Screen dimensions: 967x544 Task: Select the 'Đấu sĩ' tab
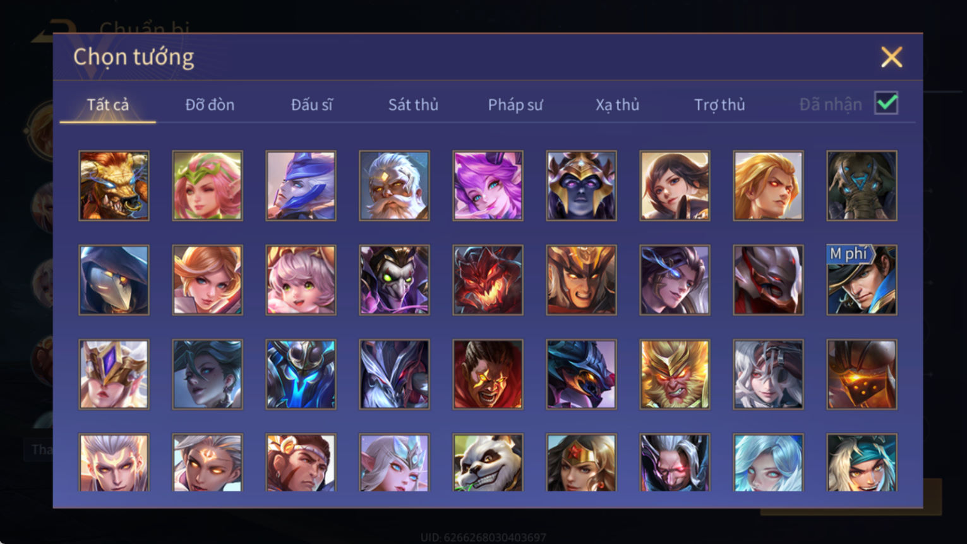pos(311,105)
